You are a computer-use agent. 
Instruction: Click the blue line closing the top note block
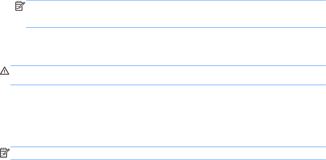pos(175,27)
